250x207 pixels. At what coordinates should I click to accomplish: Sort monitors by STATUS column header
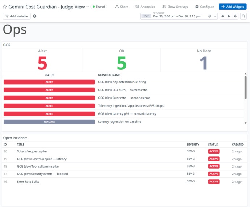click(x=49, y=75)
